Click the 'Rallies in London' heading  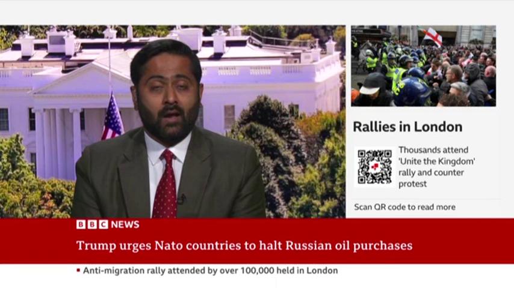tap(407, 127)
